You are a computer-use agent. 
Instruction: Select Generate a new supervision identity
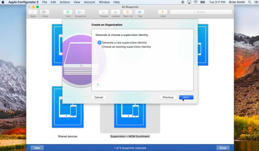pyautogui.click(x=99, y=42)
